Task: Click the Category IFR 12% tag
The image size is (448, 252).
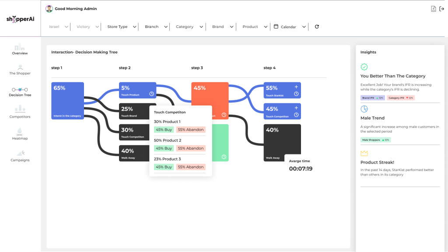Action: 401,98
